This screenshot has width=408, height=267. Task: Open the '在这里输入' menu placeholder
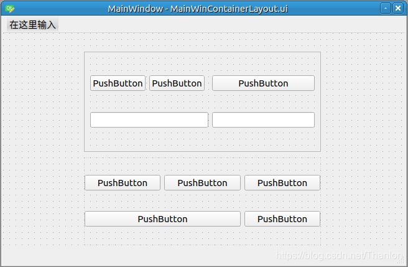pos(32,25)
